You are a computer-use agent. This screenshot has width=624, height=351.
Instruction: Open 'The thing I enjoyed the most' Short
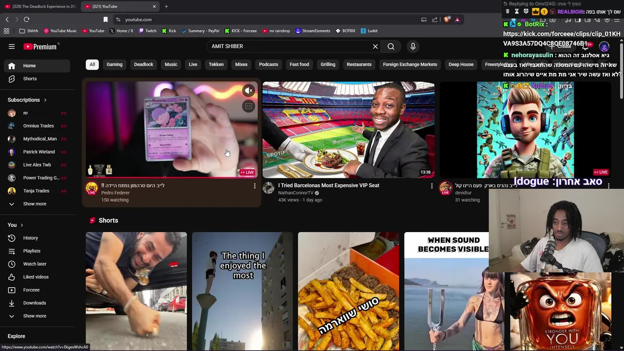[242, 291]
